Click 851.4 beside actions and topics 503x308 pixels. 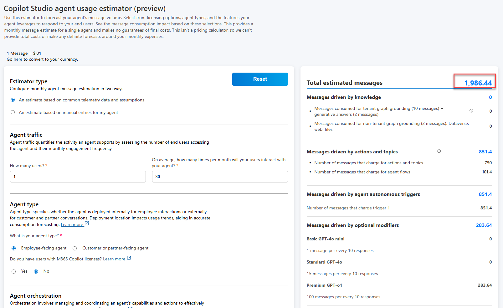(485, 151)
